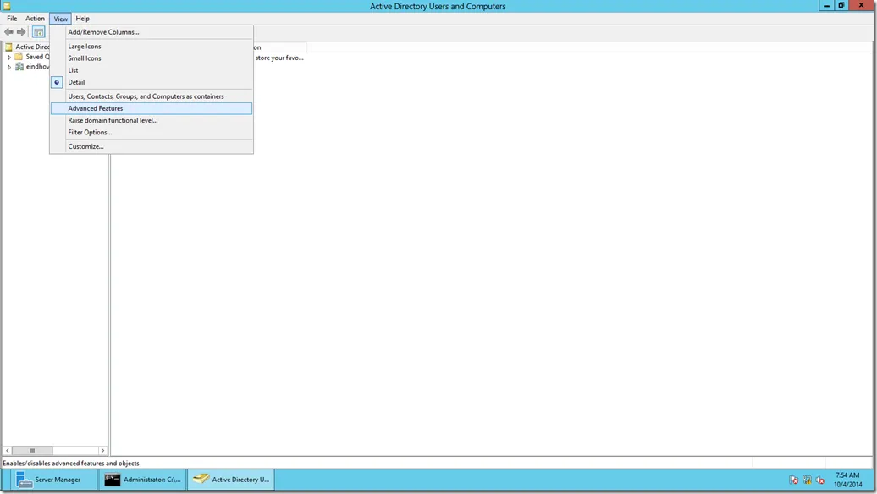Click the tree pane horizontal scrollbar thumb
The height and width of the screenshot is (494, 877).
32,450
